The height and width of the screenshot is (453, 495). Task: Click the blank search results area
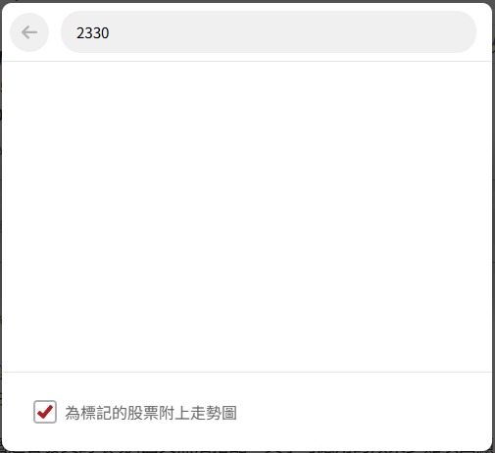click(x=247, y=217)
